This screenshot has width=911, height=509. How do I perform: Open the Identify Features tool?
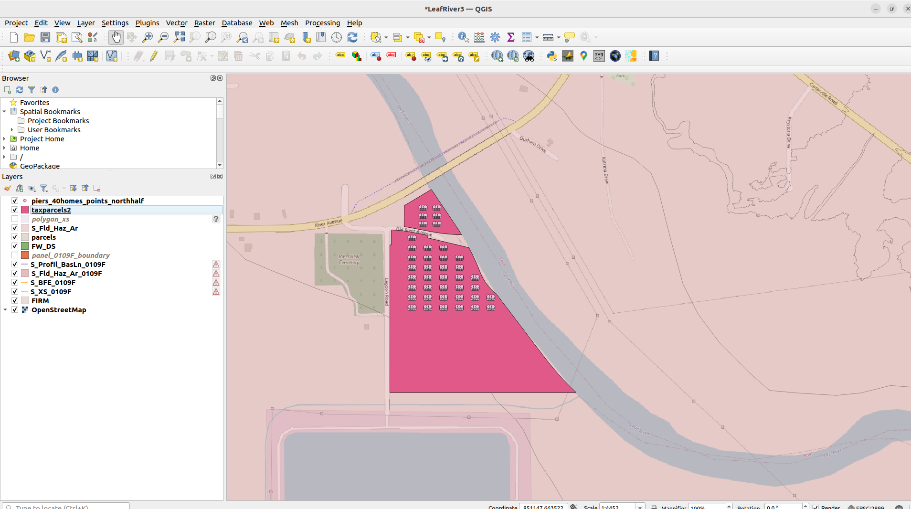(462, 37)
